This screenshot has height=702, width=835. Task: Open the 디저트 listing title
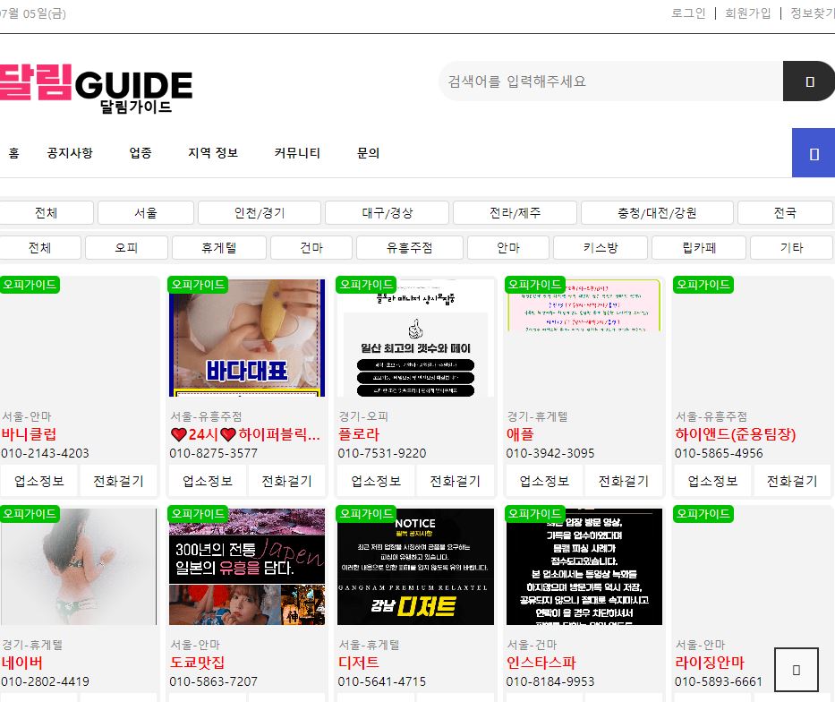tap(358, 663)
